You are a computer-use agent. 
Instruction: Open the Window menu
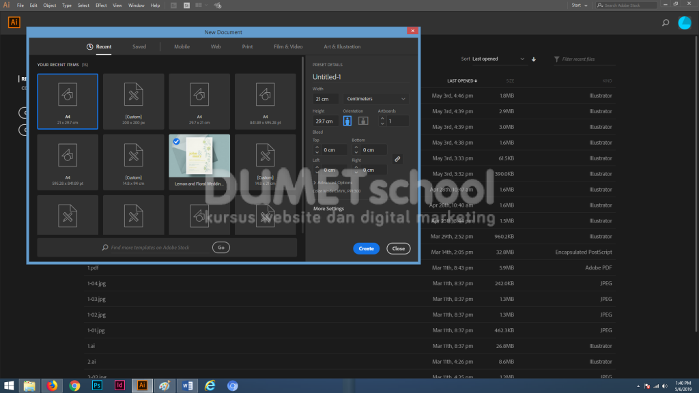coord(137,5)
